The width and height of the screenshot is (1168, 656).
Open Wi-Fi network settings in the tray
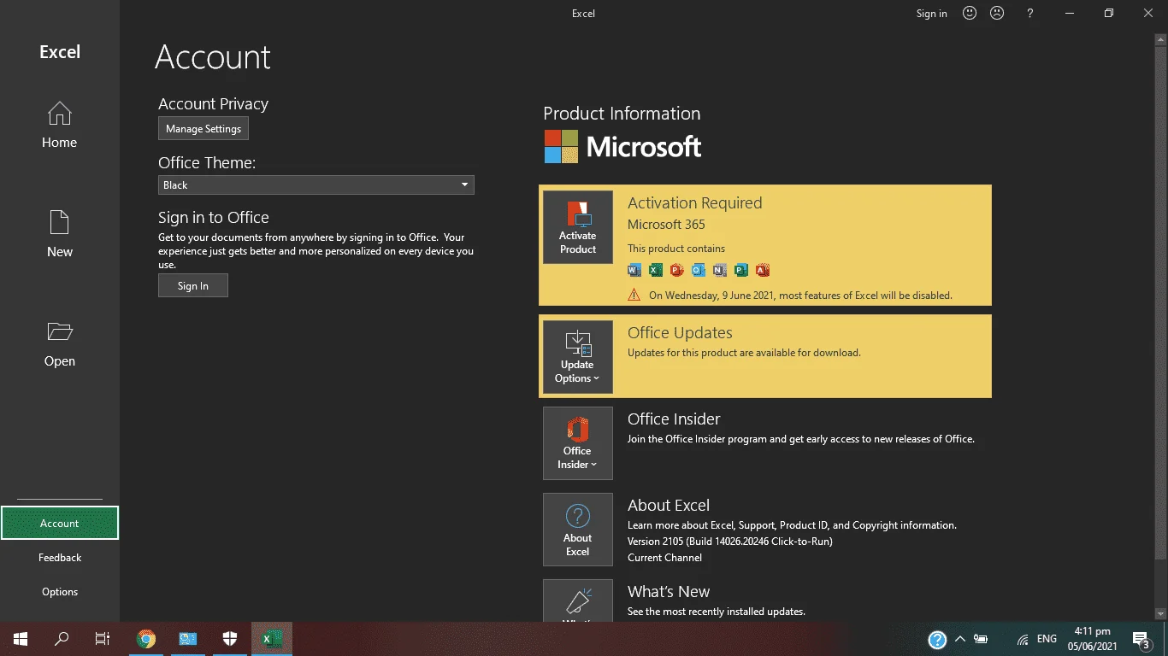[1023, 639]
